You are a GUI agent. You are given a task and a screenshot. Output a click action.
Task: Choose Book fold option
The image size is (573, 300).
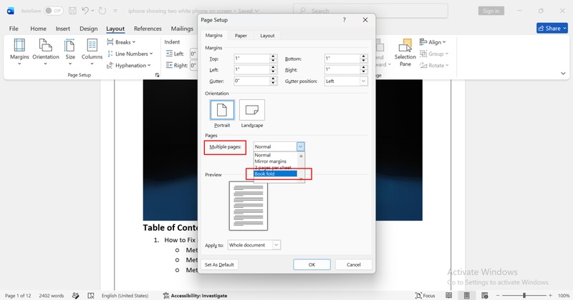(276, 174)
